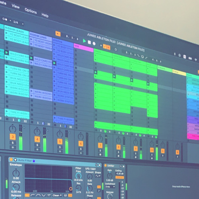199x199 pixels.
Task: Click the Auto Filter Freq knob
Action: [78, 176]
